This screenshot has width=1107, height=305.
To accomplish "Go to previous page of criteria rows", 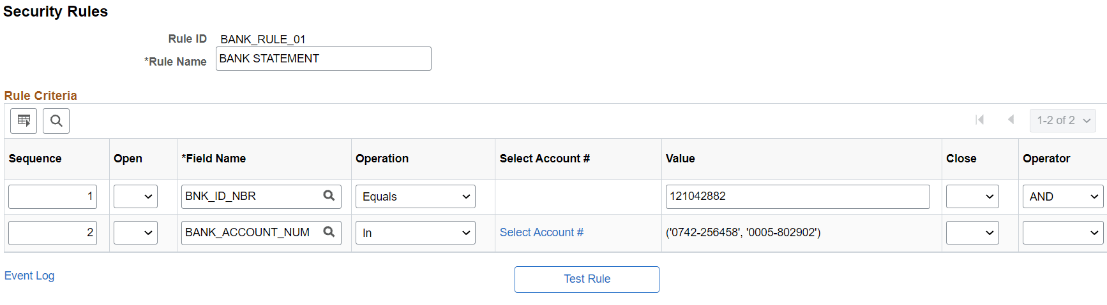I will point(1011,120).
